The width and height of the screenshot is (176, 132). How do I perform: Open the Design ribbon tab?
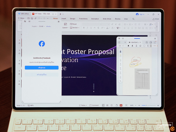click(72, 19)
